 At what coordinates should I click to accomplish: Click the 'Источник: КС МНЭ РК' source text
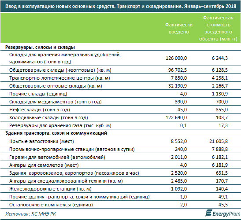(30, 214)
